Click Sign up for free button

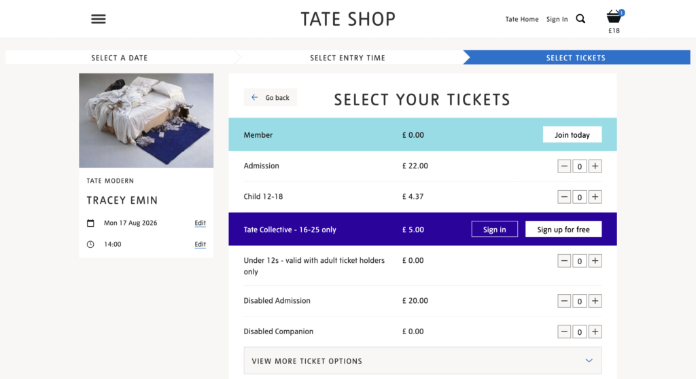(563, 230)
